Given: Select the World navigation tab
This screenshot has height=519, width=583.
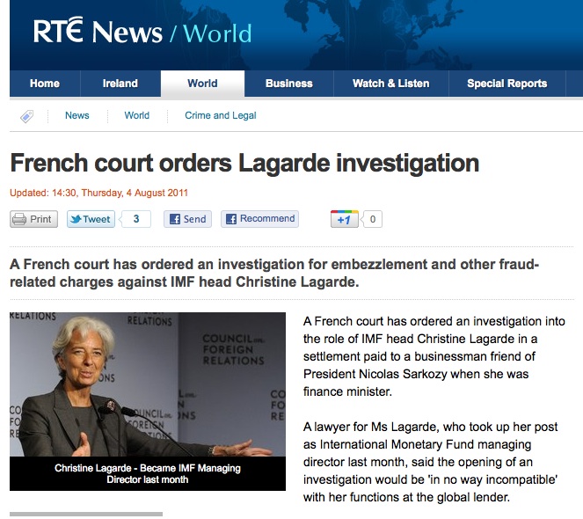Looking at the screenshot, I should click(202, 84).
